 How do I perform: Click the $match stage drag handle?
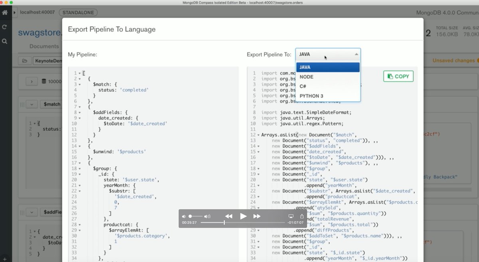coord(22,104)
